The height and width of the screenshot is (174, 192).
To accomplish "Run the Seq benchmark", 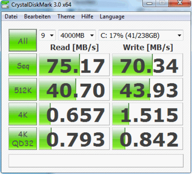I will tap(23, 65).
